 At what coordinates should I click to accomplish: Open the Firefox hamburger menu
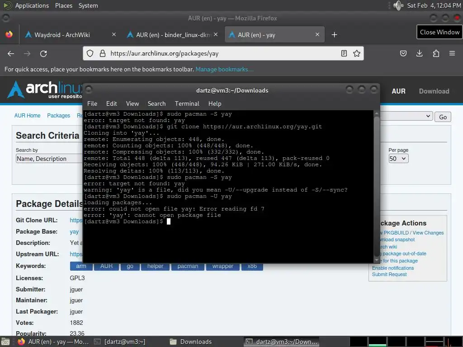452,53
